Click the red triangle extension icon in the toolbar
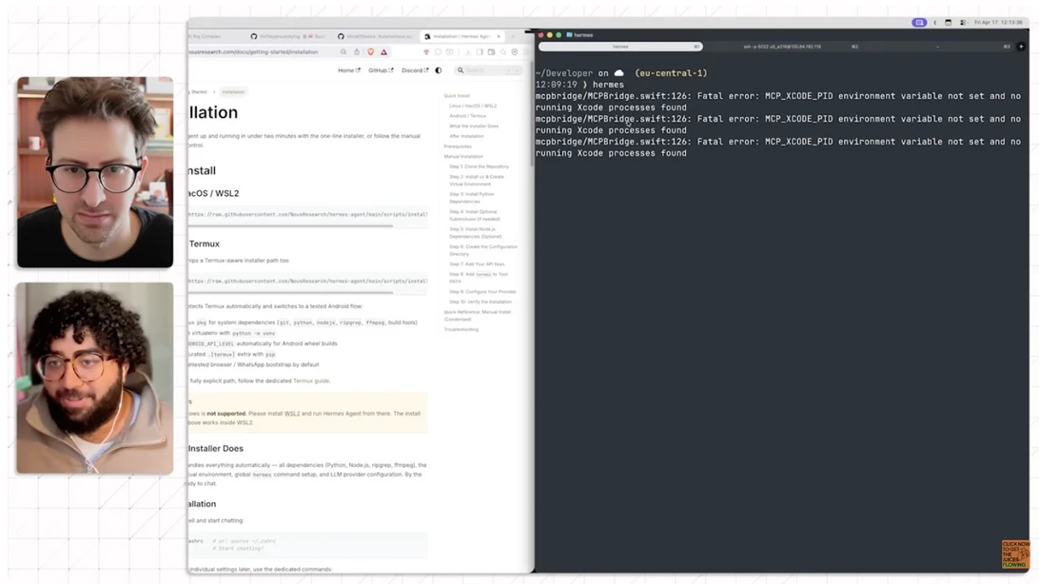 coord(383,51)
